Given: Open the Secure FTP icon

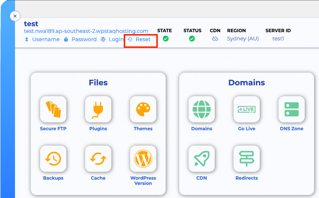Looking at the screenshot, I should click(x=53, y=109).
